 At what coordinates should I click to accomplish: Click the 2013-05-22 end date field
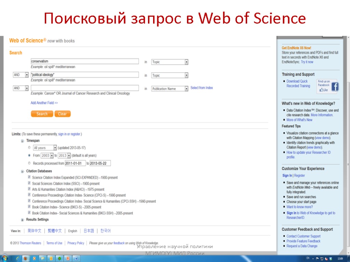pyautogui.click(x=100, y=163)
